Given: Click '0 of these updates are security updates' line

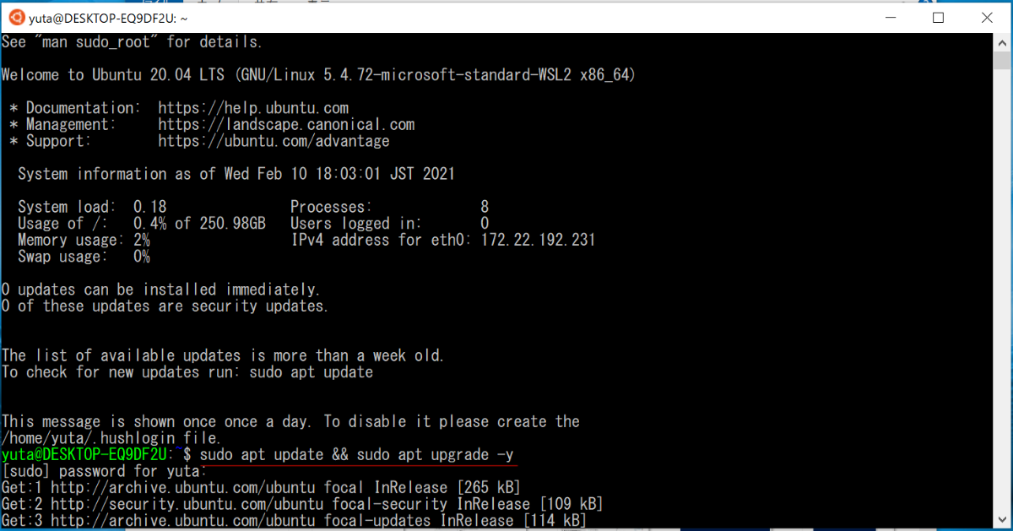Looking at the screenshot, I should coord(165,306).
